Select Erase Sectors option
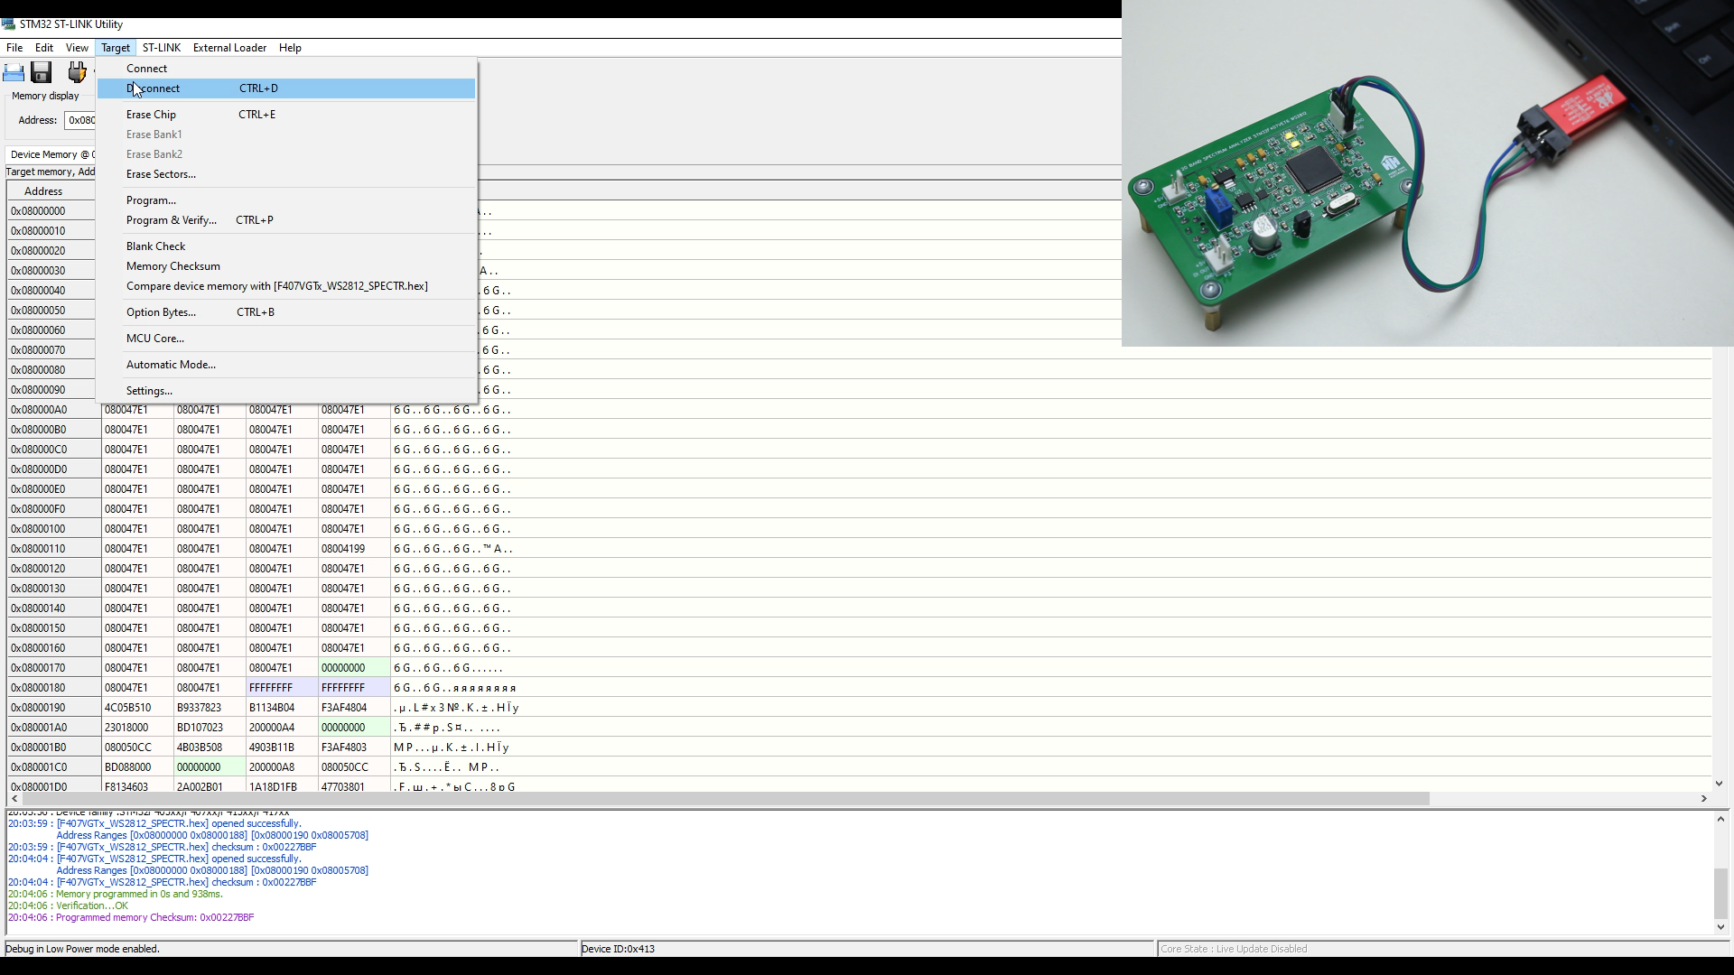The width and height of the screenshot is (1734, 975). point(161,172)
